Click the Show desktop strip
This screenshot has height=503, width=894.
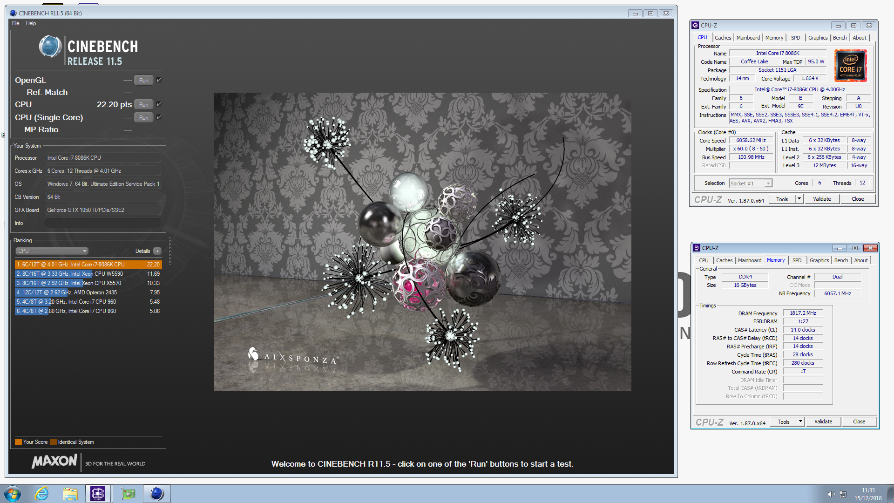coord(891,494)
